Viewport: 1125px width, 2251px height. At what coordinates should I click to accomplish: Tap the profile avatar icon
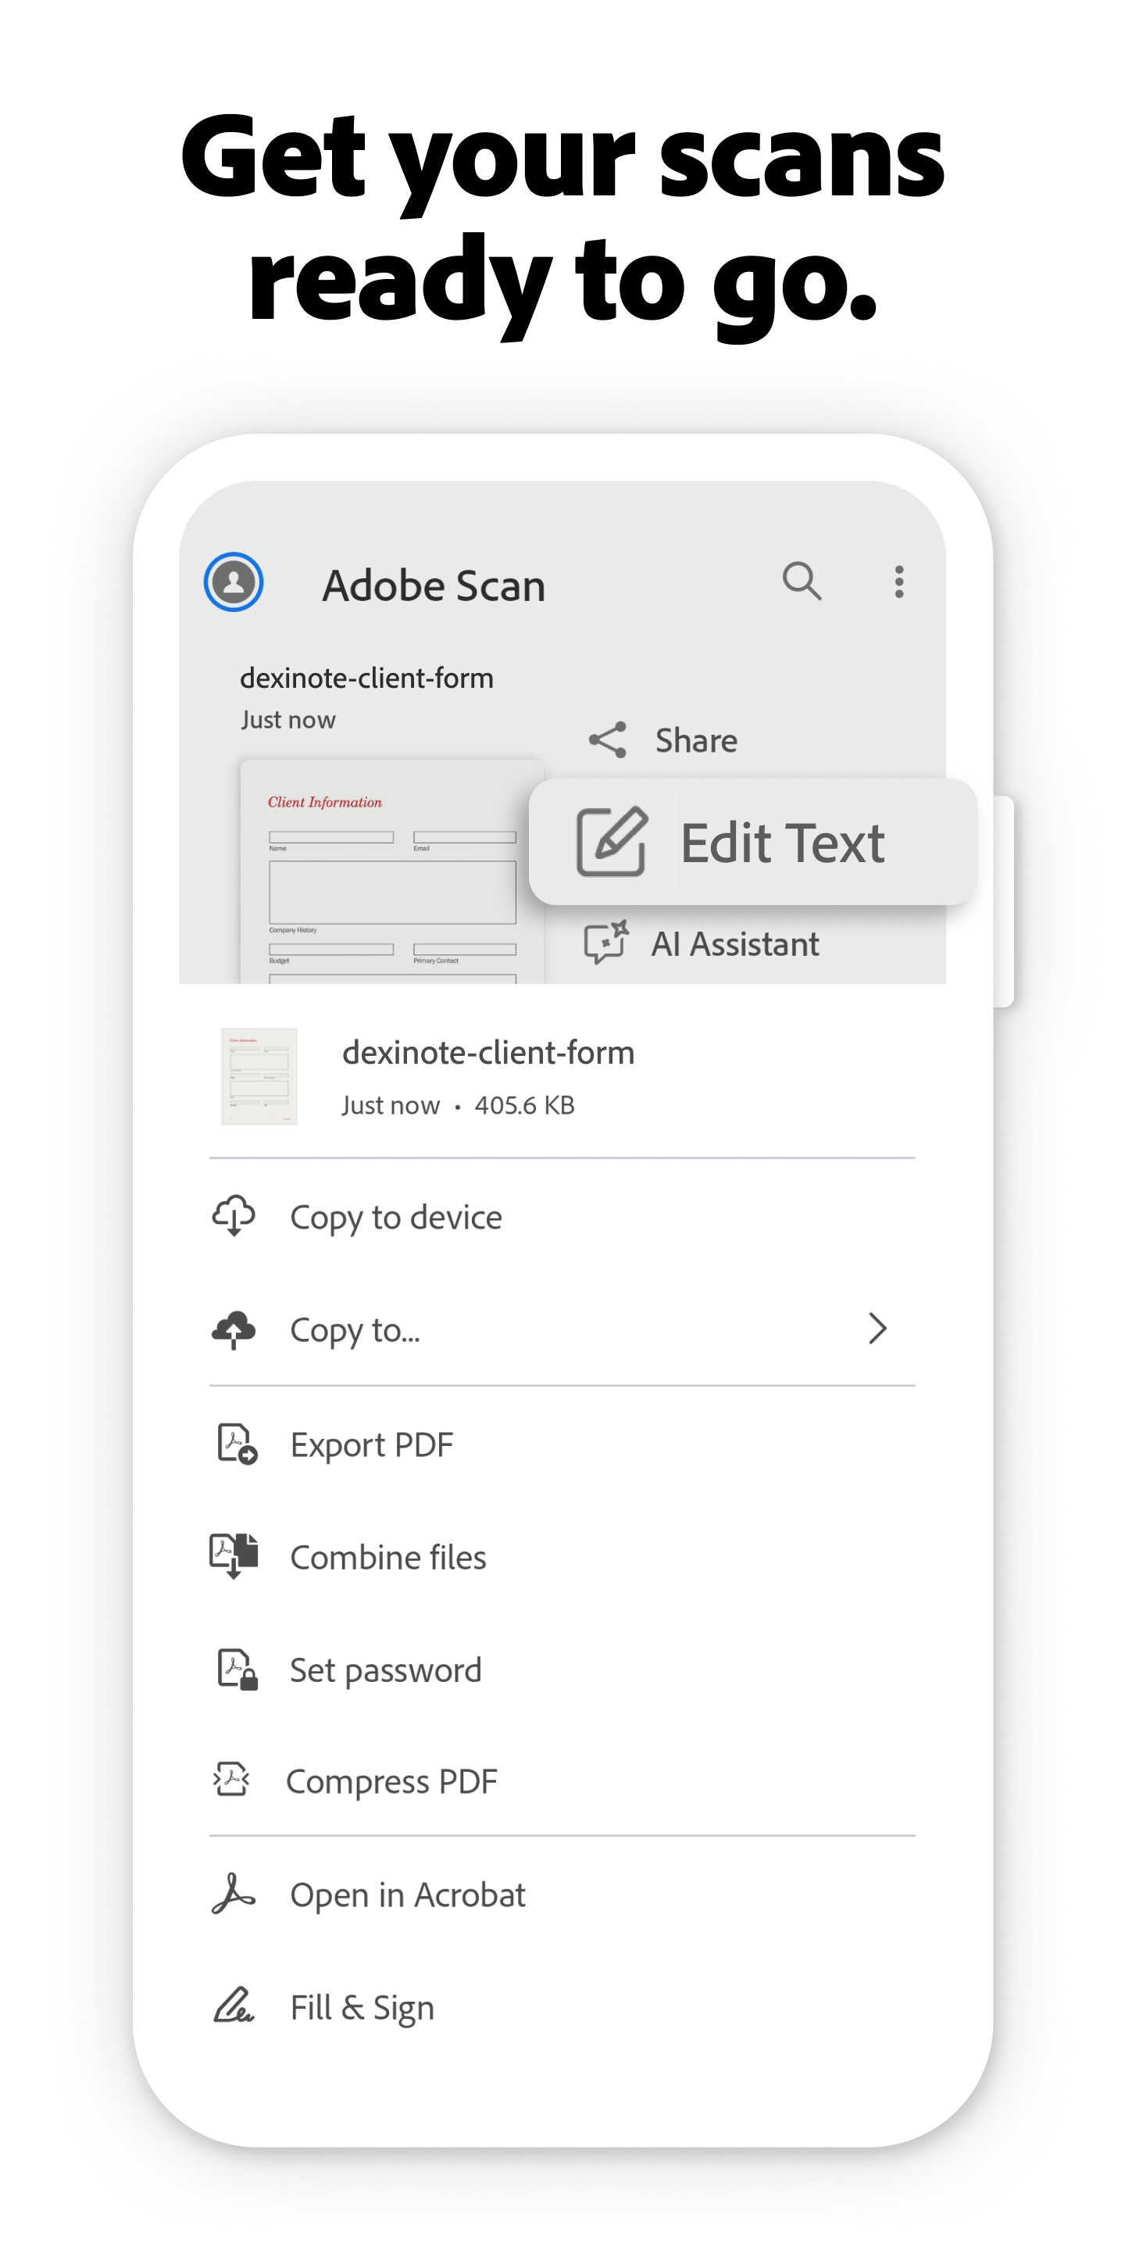pyautogui.click(x=234, y=582)
